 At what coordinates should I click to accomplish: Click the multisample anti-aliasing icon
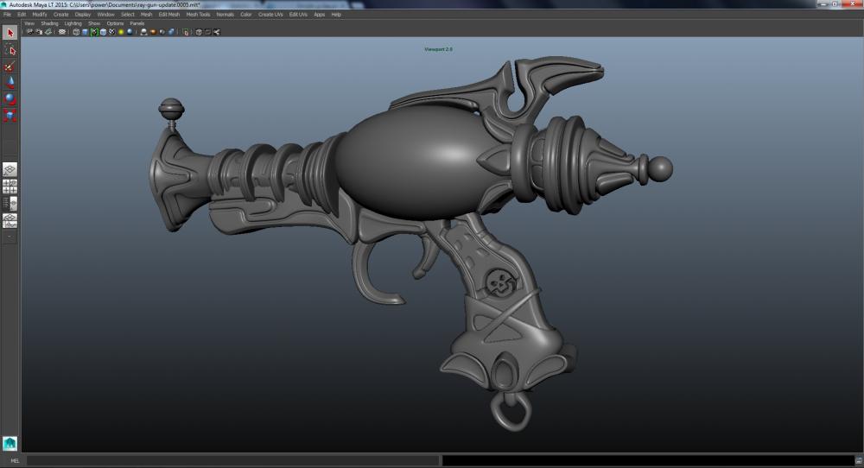162,32
